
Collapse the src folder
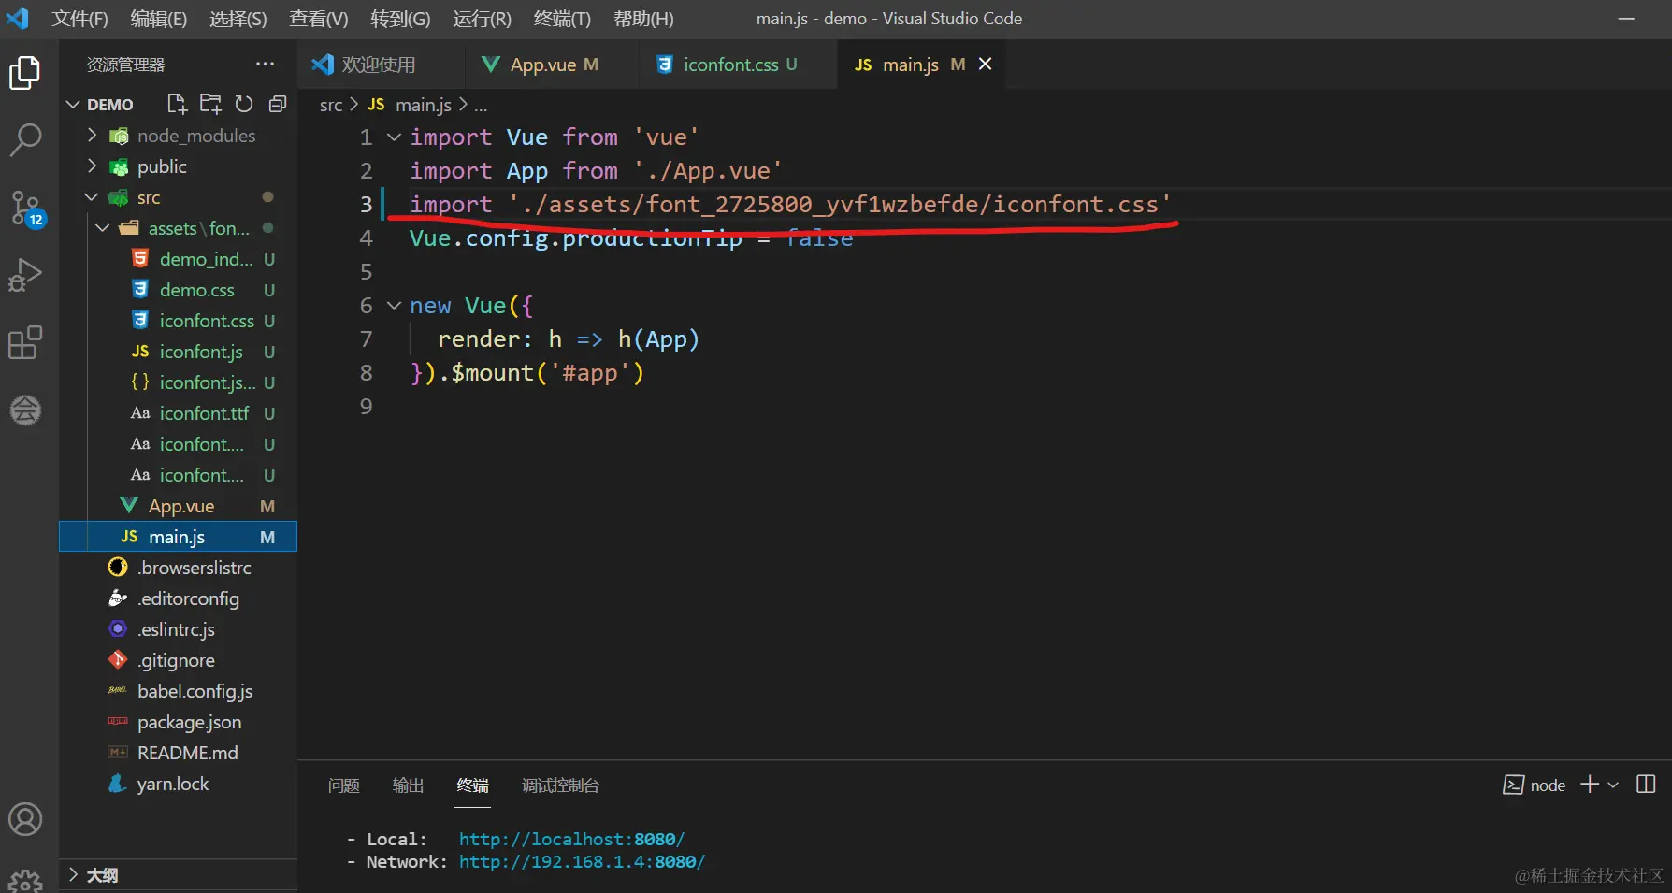point(92,197)
